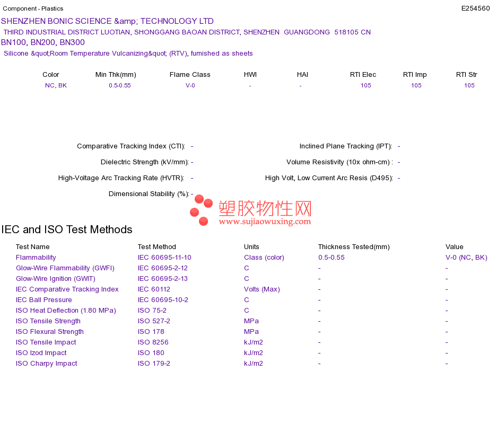Click the RTI Imp value 105
Screen dimensions: 504x424
click(416, 85)
